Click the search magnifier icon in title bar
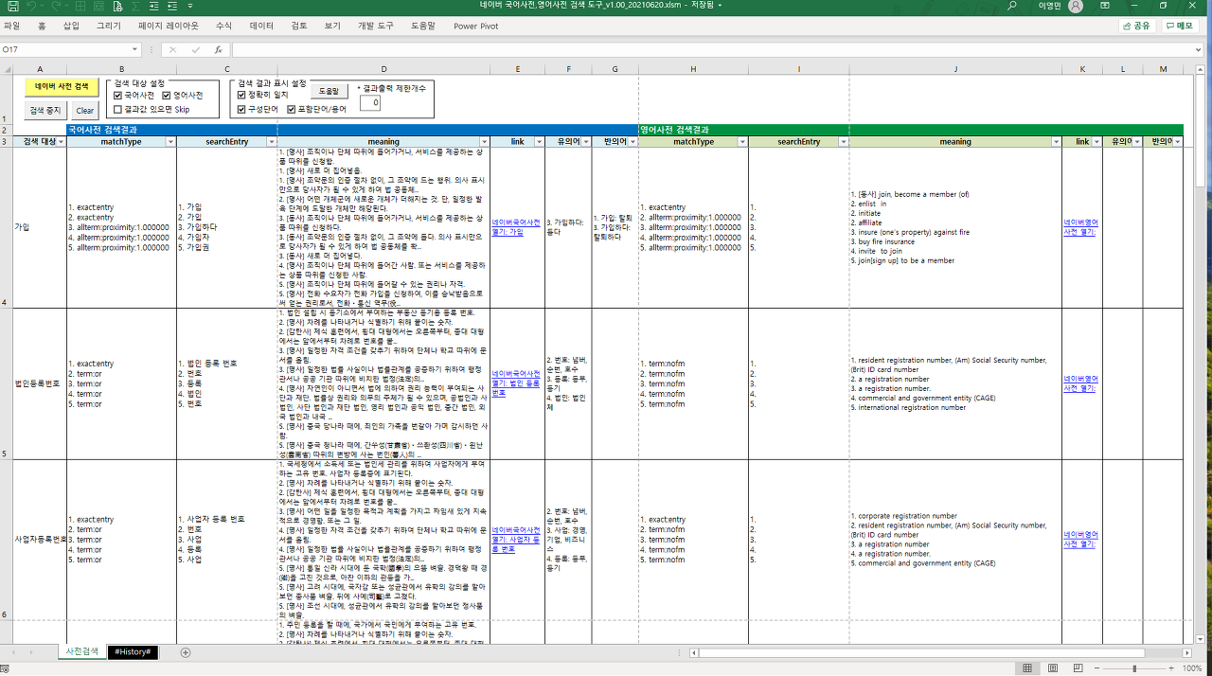Image resolution: width=1212 pixels, height=676 pixels. pos(1013,7)
